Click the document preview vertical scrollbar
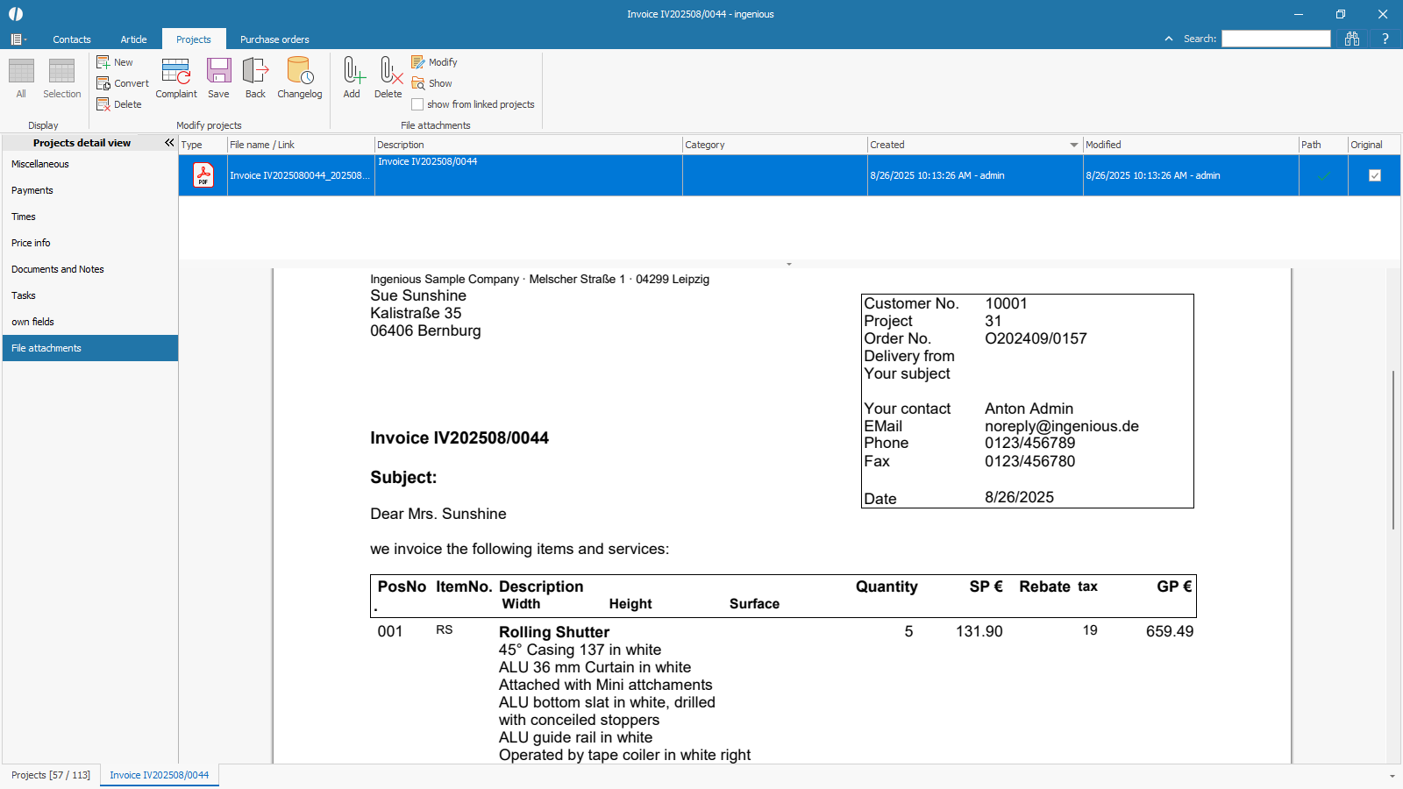The width and height of the screenshot is (1403, 789). tap(1392, 450)
